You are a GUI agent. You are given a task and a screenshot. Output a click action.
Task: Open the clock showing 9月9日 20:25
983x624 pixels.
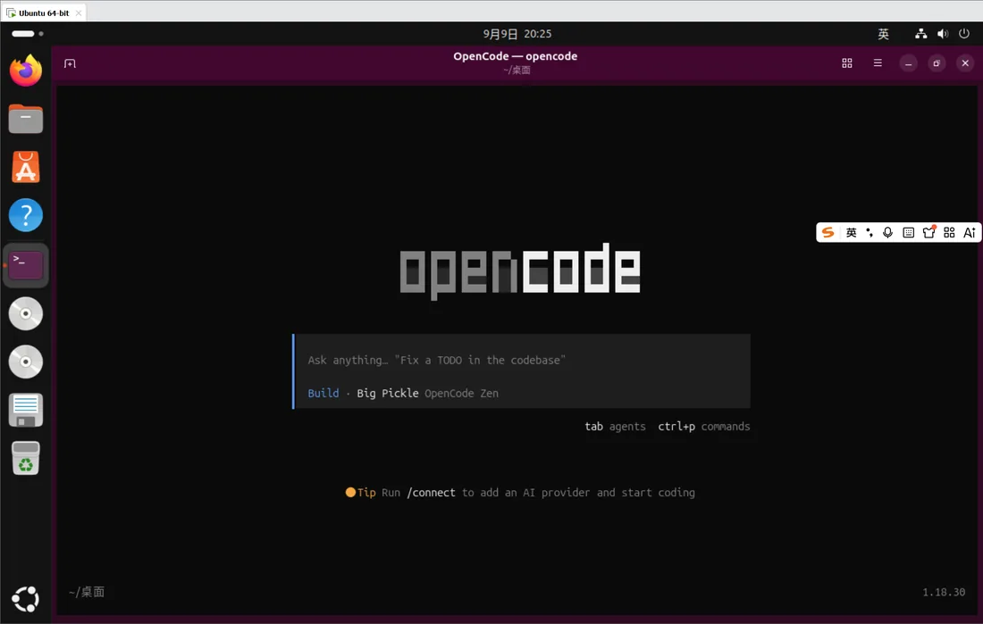click(517, 34)
